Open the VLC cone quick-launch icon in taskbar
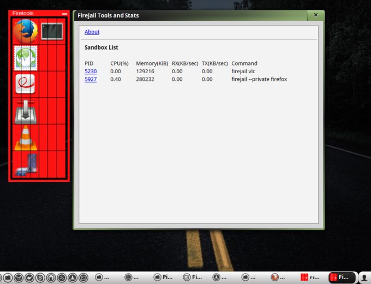 coord(73,277)
